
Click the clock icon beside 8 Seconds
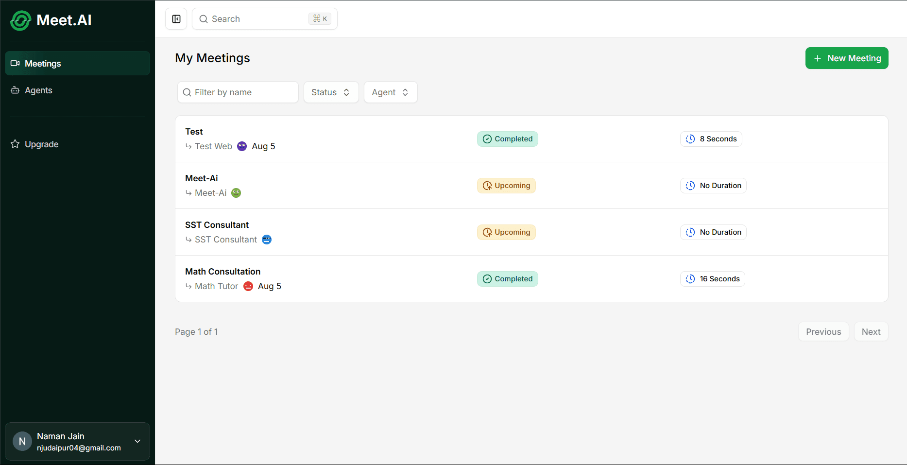click(x=690, y=139)
